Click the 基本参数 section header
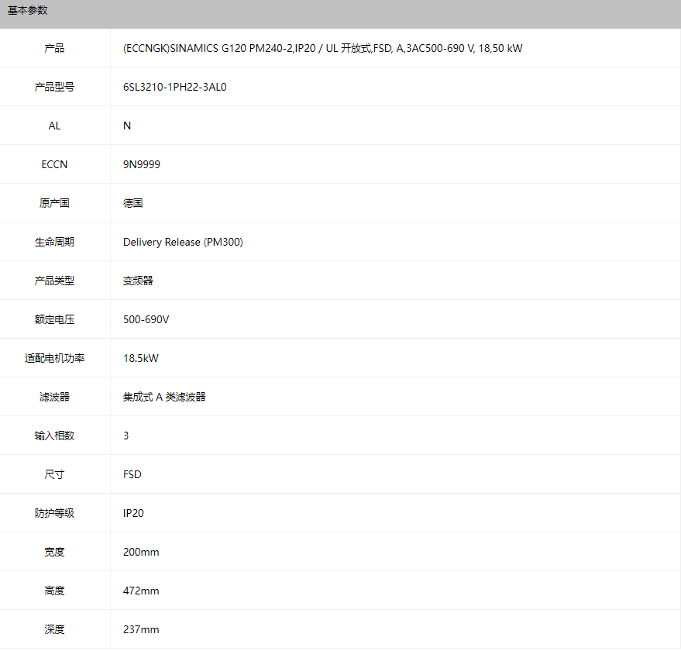The height and width of the screenshot is (651, 681). (x=27, y=10)
